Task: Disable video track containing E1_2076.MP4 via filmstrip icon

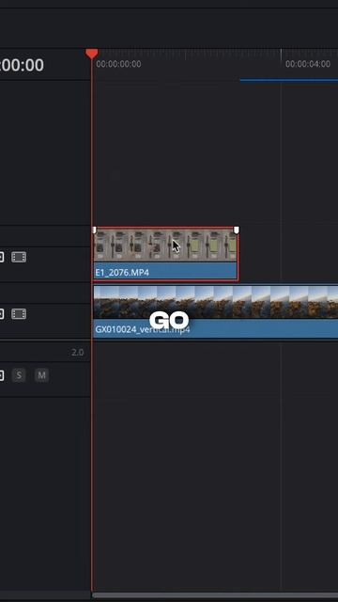Action: click(x=19, y=257)
